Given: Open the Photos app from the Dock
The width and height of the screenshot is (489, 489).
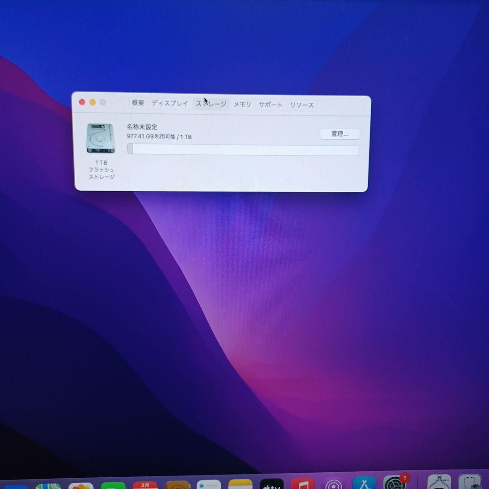Looking at the screenshot, I should 81,485.
